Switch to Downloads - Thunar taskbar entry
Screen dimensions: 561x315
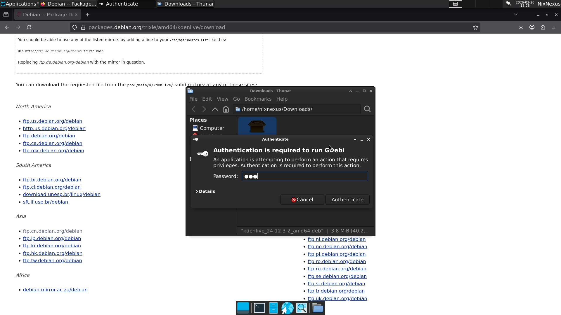click(x=185, y=4)
